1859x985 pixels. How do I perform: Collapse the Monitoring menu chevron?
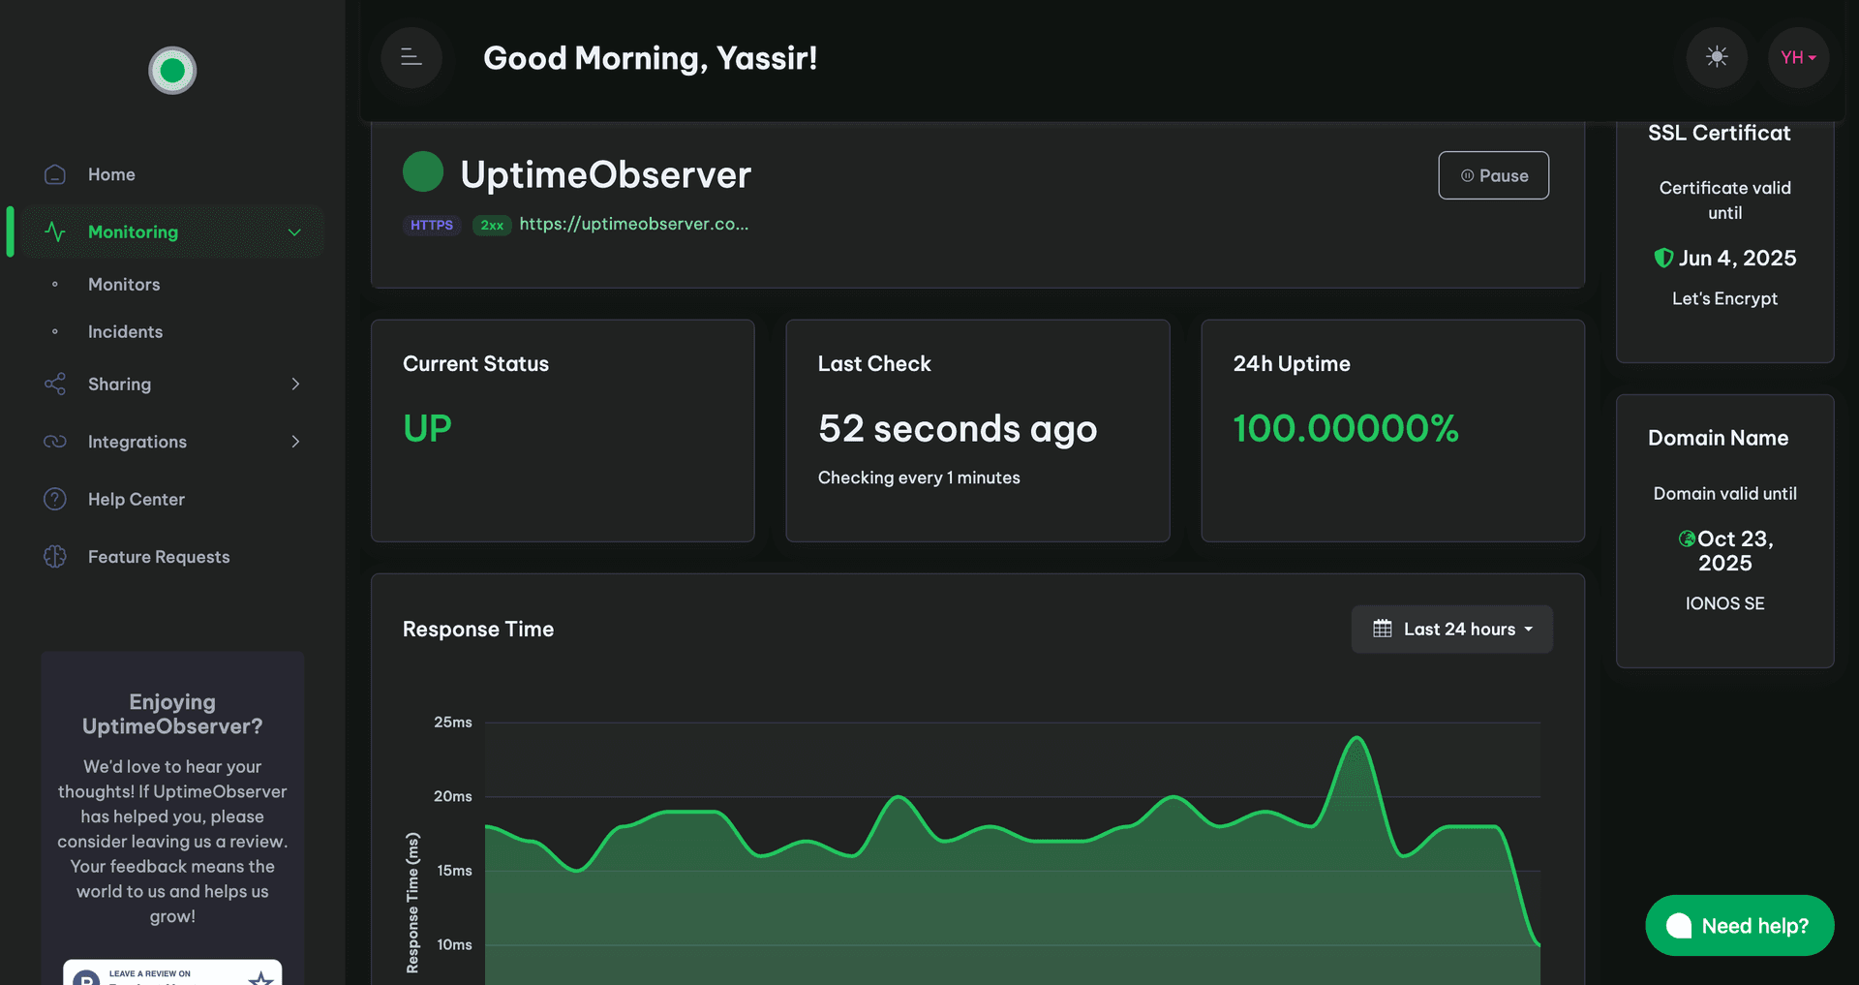click(x=295, y=232)
